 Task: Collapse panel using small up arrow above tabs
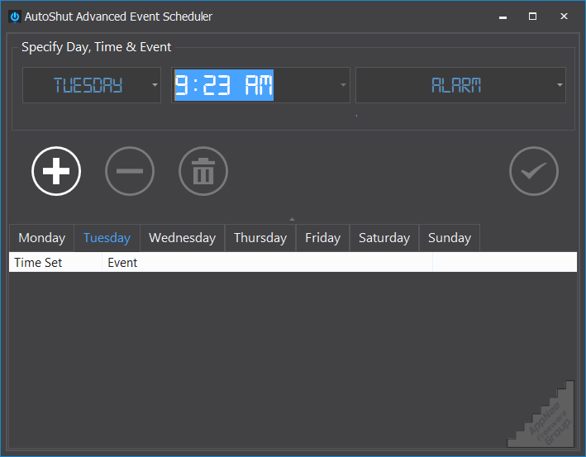pyautogui.click(x=293, y=219)
